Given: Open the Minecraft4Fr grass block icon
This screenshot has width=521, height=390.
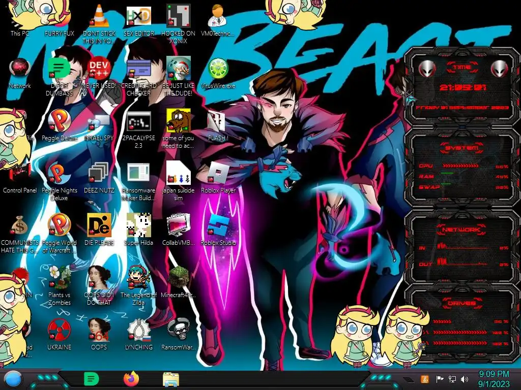Looking at the screenshot, I should (179, 282).
